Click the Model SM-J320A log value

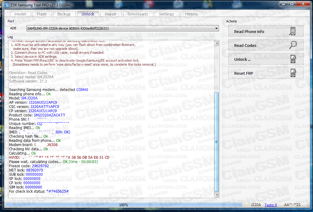pos(29,98)
